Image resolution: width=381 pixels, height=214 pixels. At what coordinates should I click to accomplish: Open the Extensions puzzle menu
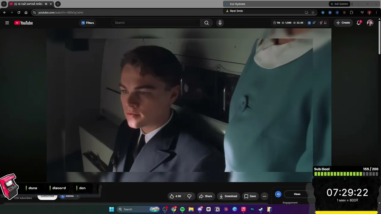(352, 12)
